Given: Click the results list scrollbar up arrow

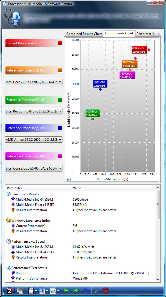Looking at the screenshot, I should click(158, 187).
